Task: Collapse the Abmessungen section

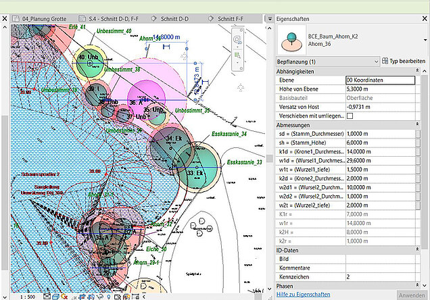Action: pyautogui.click(x=417, y=124)
